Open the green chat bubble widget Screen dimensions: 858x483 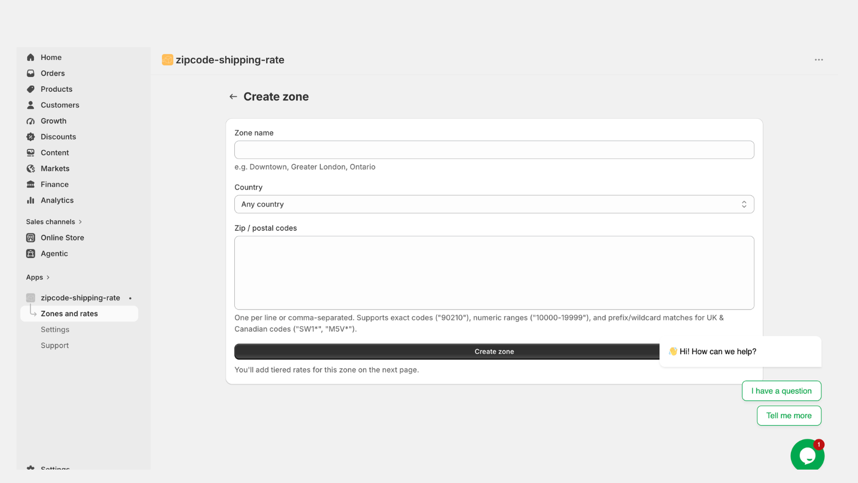click(x=807, y=455)
